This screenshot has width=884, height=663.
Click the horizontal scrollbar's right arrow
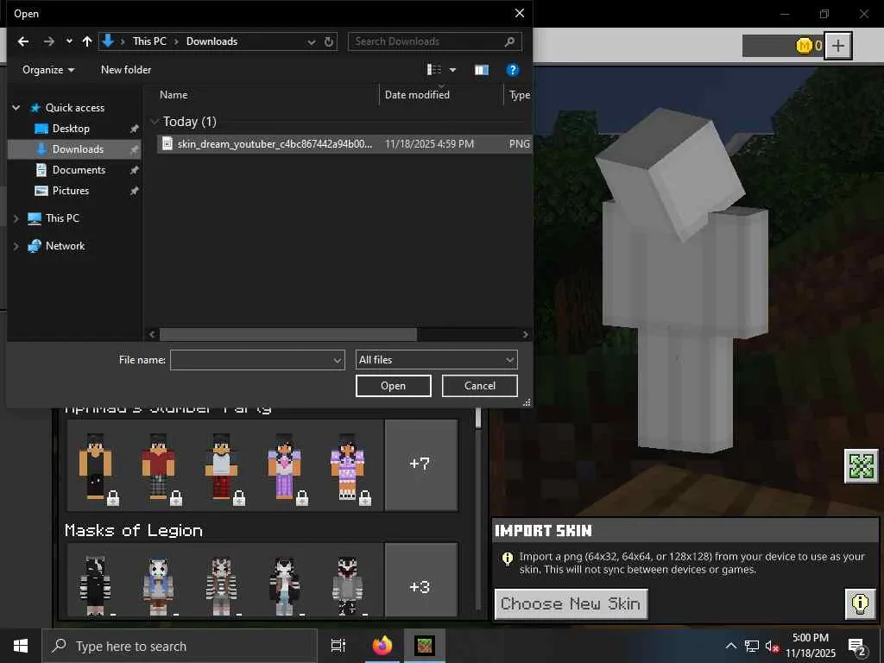[x=525, y=334]
